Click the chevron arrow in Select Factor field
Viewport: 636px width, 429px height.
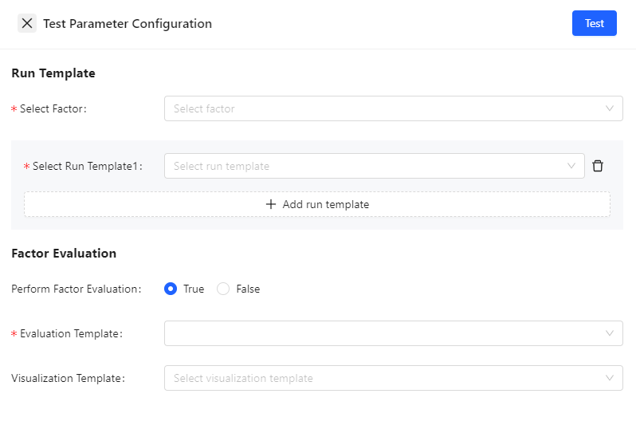(x=610, y=108)
